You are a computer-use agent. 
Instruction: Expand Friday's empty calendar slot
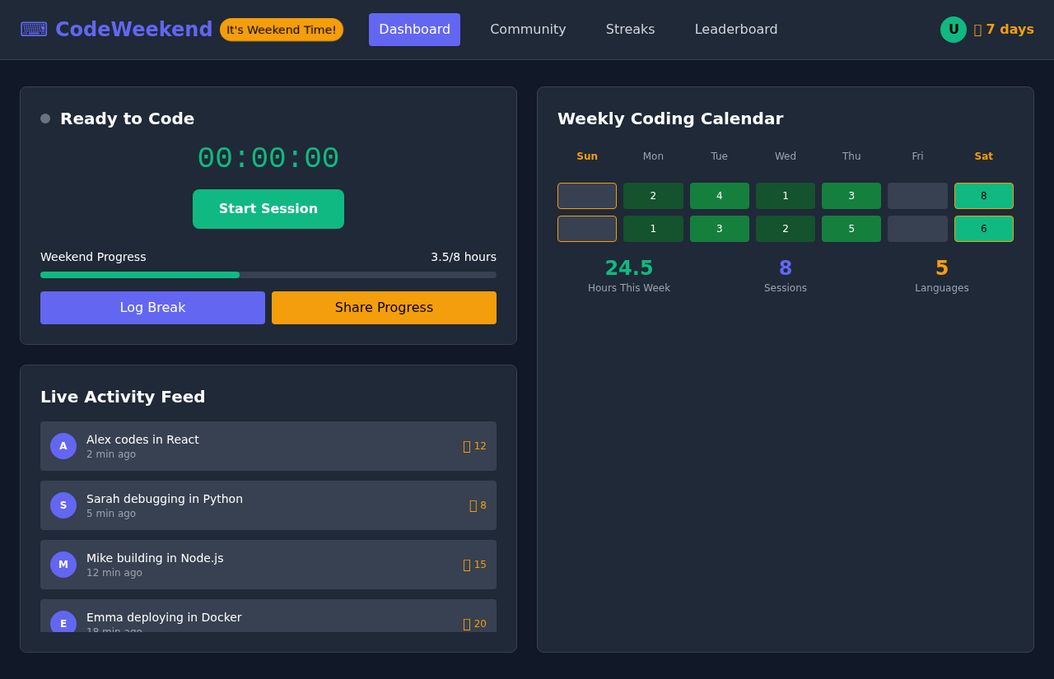pos(917,196)
